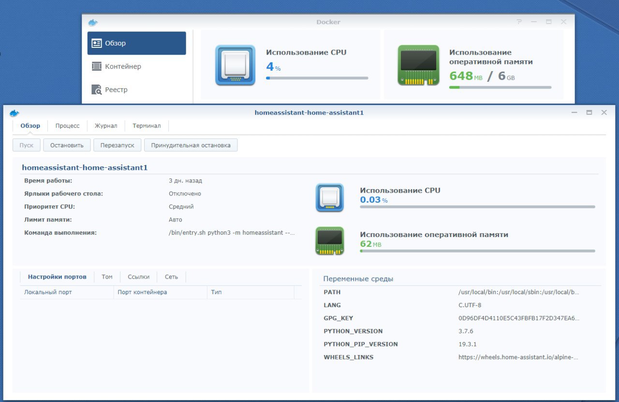
Task: Click the PYTHON_PIP_VERSION value "19.3.1"
Action: tap(468, 344)
